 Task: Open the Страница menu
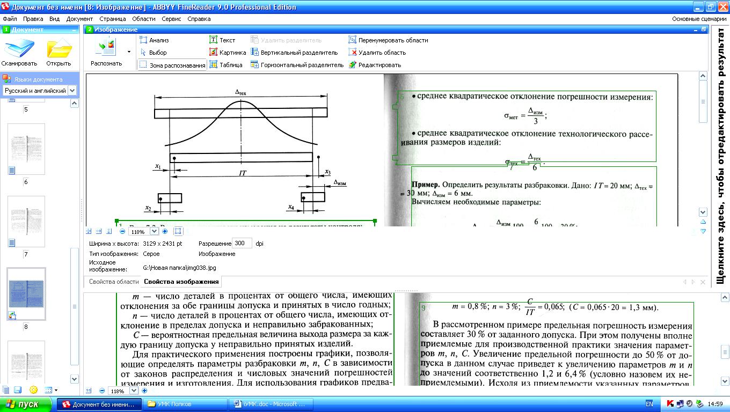tap(113, 19)
